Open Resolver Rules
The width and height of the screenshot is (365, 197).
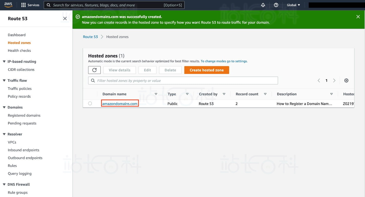[12, 166]
